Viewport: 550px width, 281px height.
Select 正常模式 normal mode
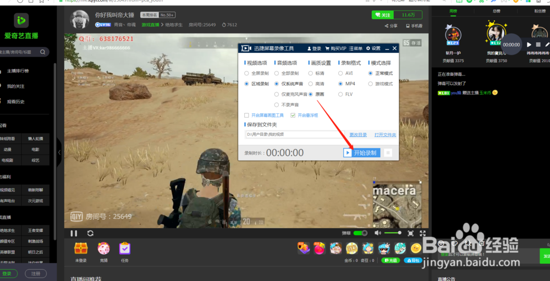click(381, 73)
